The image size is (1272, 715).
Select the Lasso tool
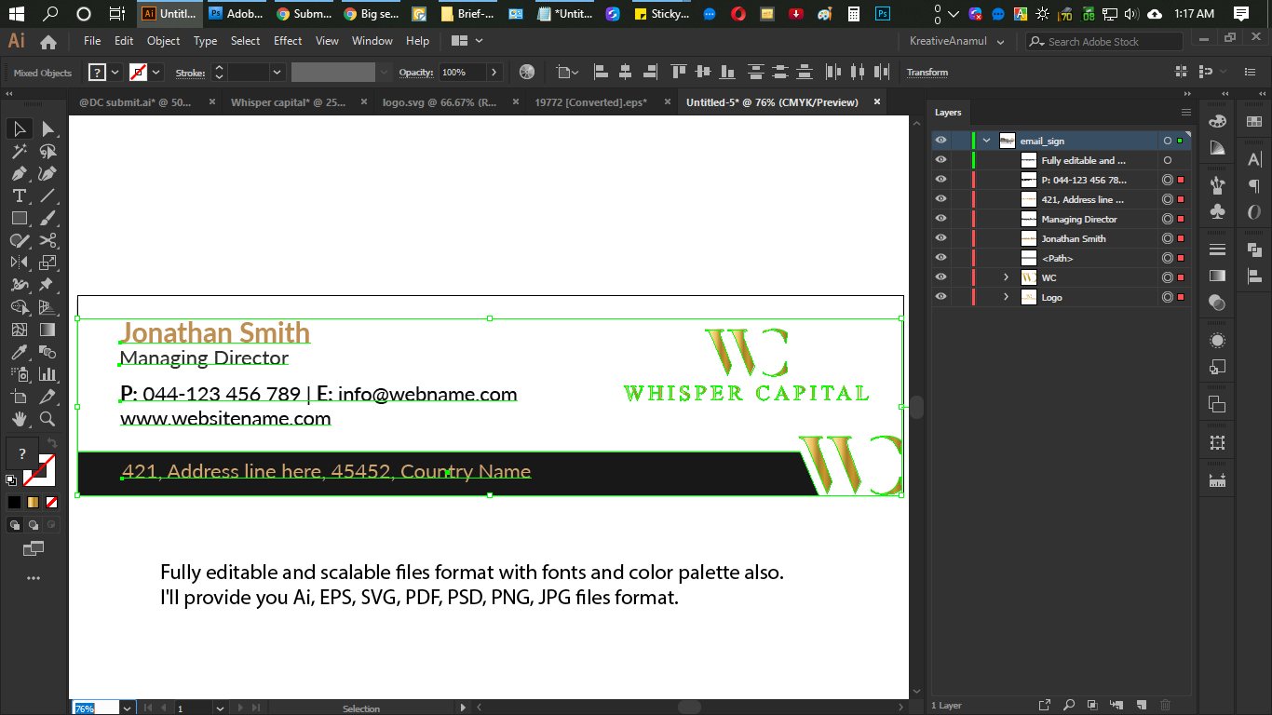pos(47,152)
